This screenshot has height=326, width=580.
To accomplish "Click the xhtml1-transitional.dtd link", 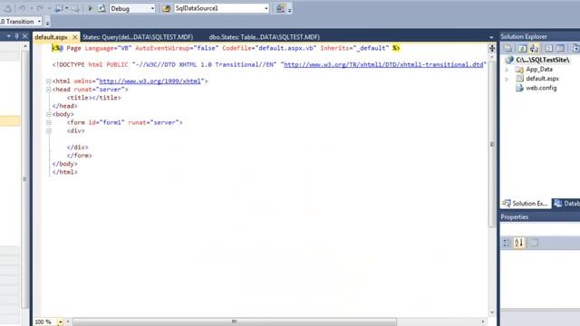I will 383,64.
